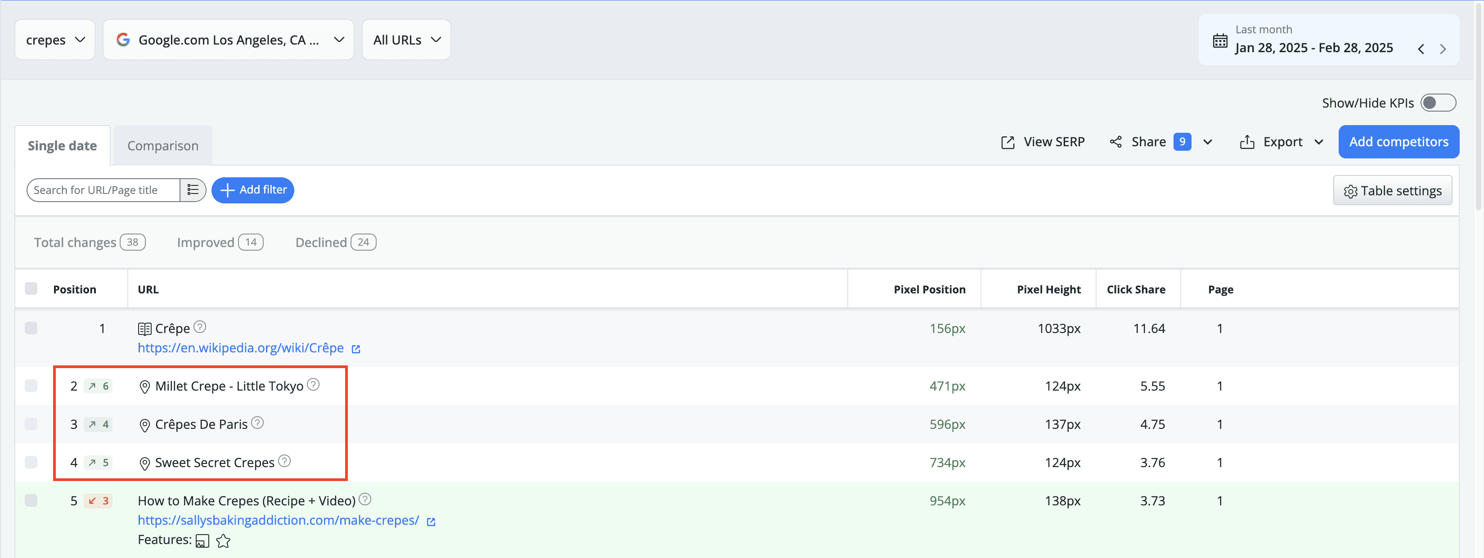Open the en.wikipedia.org Crêpe URL link
Viewport: 1484px width, 558px height.
(x=240, y=348)
